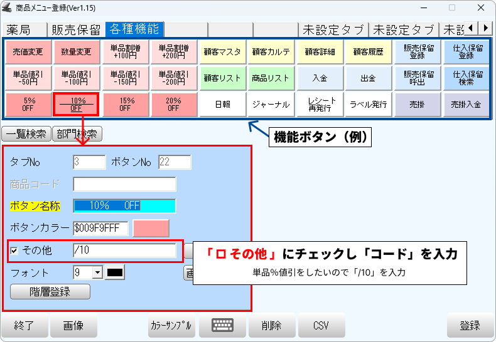Click the keyboard icon button
The width and height of the screenshot is (496, 342).
[x=222, y=326]
